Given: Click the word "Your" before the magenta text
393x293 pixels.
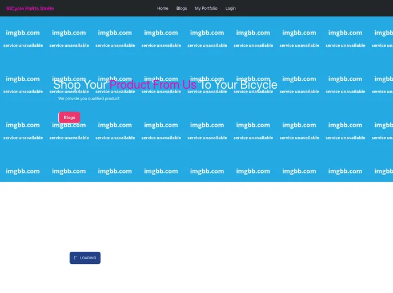Looking at the screenshot, I should point(95,85).
